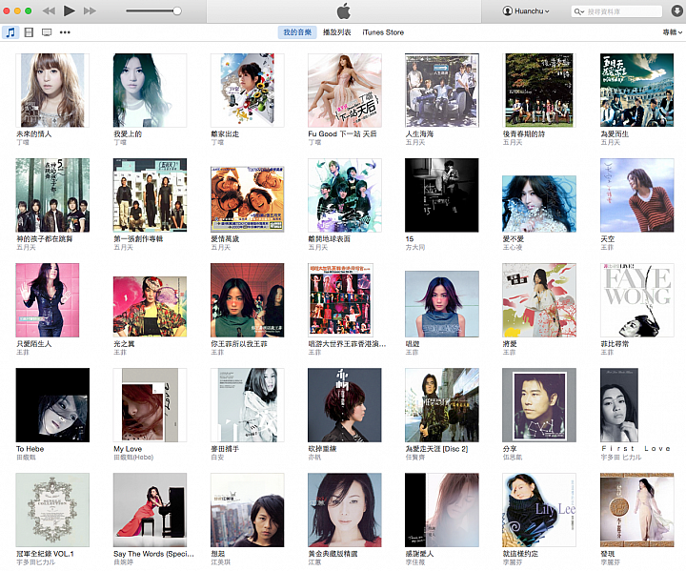
Task: Open the 就這樣約定 Lily Lee album cover
Action: (539, 510)
